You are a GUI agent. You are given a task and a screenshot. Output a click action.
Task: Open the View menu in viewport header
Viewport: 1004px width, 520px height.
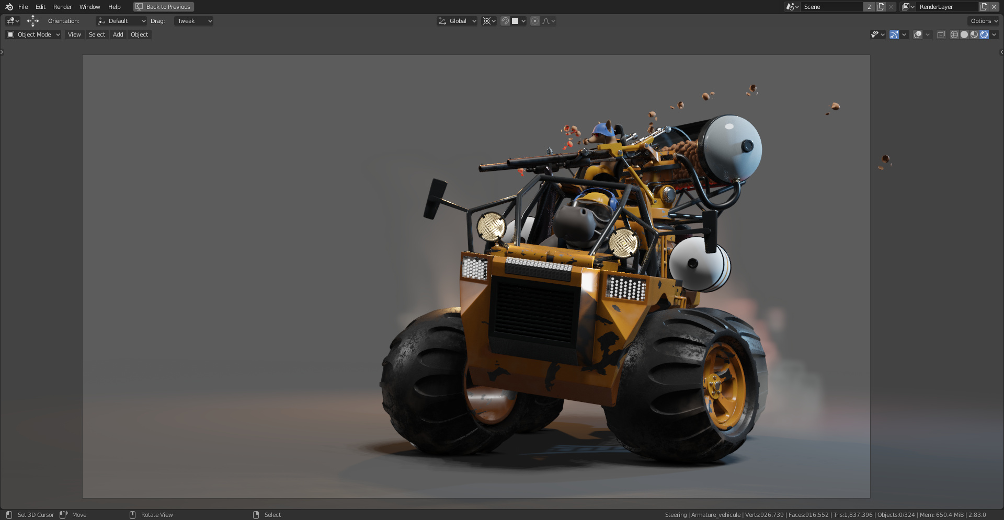[x=74, y=34]
